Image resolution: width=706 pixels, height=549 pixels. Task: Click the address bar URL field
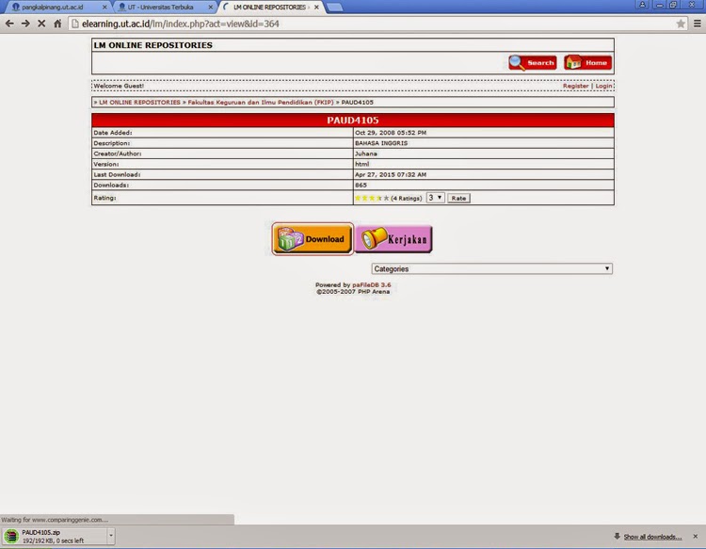pyautogui.click(x=374, y=24)
